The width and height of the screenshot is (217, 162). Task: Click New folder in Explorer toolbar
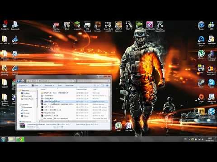click(x=70, y=85)
